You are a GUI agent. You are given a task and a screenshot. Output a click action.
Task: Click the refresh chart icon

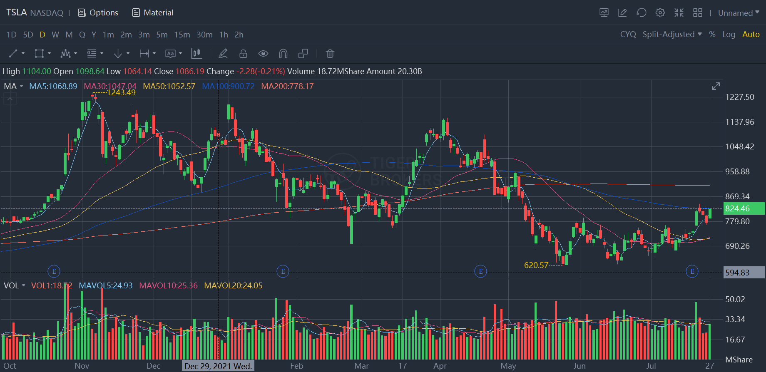click(642, 13)
